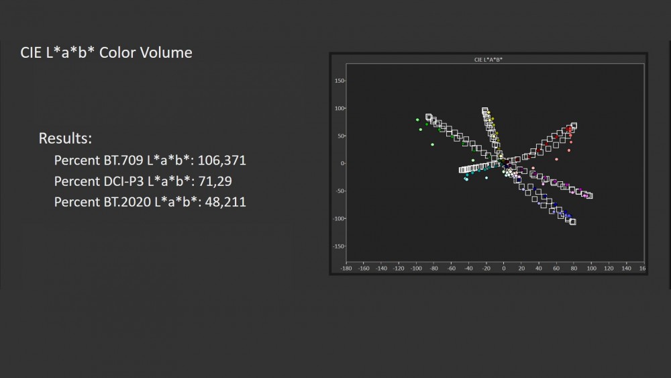Select the Percent BT.2020 L*a*b* result line
The width and height of the screenshot is (671, 378).
click(x=150, y=201)
